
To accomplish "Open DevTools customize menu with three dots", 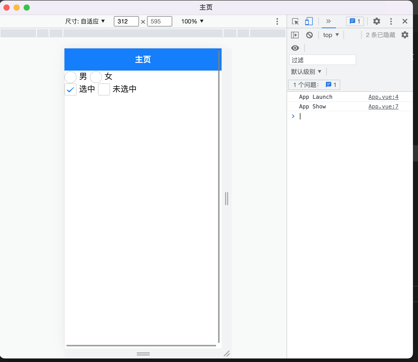I will (391, 21).
